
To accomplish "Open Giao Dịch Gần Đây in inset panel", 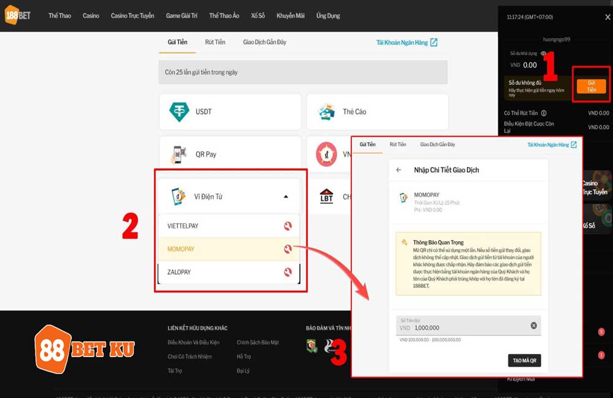I will point(438,145).
